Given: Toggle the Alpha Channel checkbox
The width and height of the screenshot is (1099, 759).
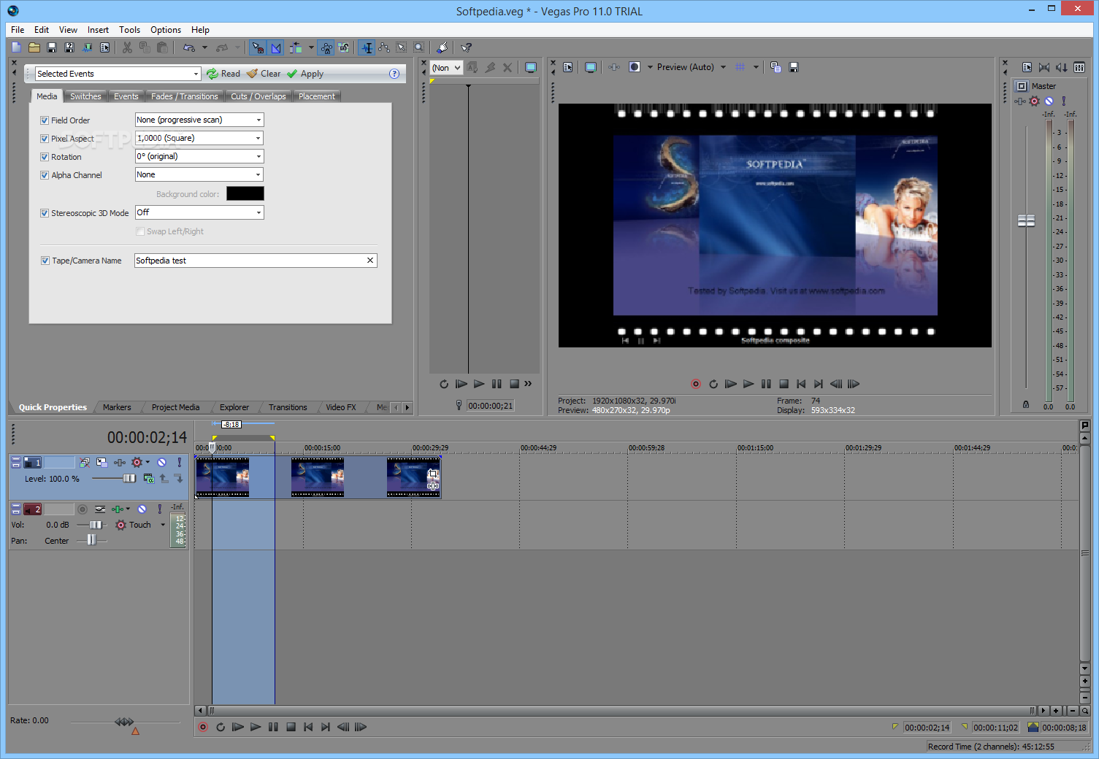Looking at the screenshot, I should [45, 175].
